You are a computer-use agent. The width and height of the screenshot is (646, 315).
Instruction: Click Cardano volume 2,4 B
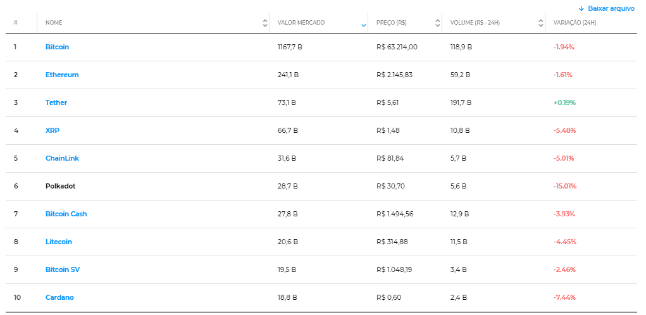pos(459,297)
